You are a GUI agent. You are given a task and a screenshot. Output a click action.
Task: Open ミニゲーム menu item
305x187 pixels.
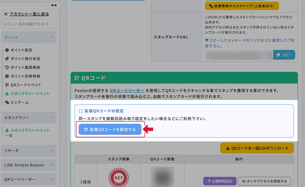[19, 102]
